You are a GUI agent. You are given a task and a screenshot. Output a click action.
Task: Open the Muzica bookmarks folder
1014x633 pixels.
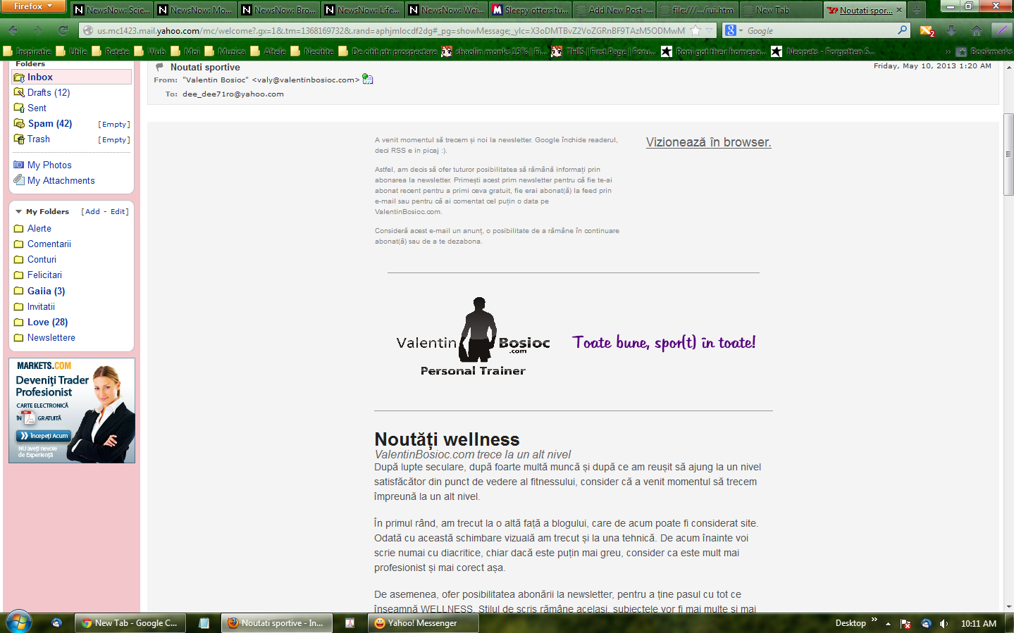click(225, 51)
